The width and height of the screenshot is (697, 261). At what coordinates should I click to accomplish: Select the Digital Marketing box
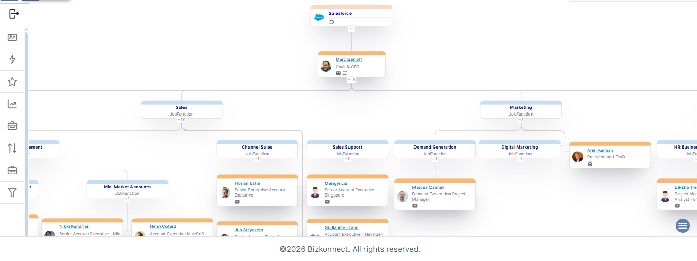pyautogui.click(x=519, y=149)
